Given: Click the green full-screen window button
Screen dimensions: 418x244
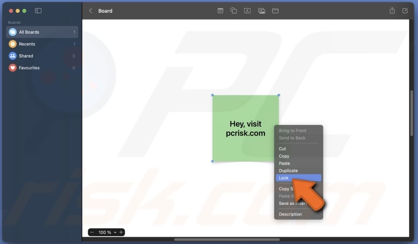Looking at the screenshot, I should tap(24, 11).
